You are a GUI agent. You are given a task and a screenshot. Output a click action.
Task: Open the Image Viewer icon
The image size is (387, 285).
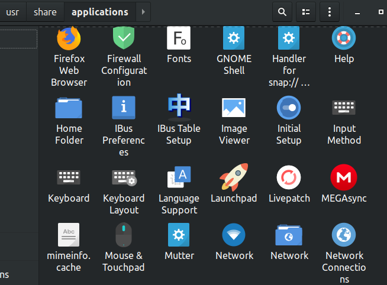click(x=234, y=108)
